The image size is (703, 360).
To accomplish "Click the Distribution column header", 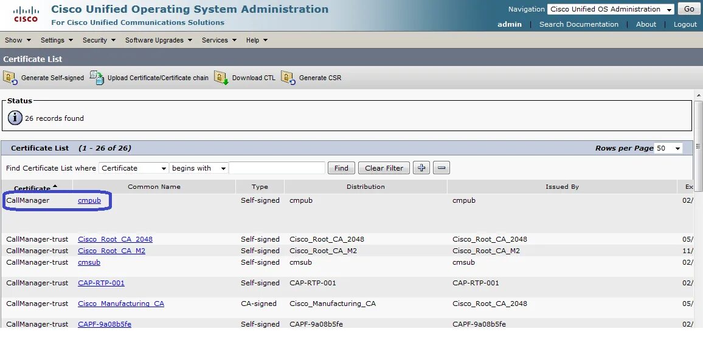I will click(365, 187).
